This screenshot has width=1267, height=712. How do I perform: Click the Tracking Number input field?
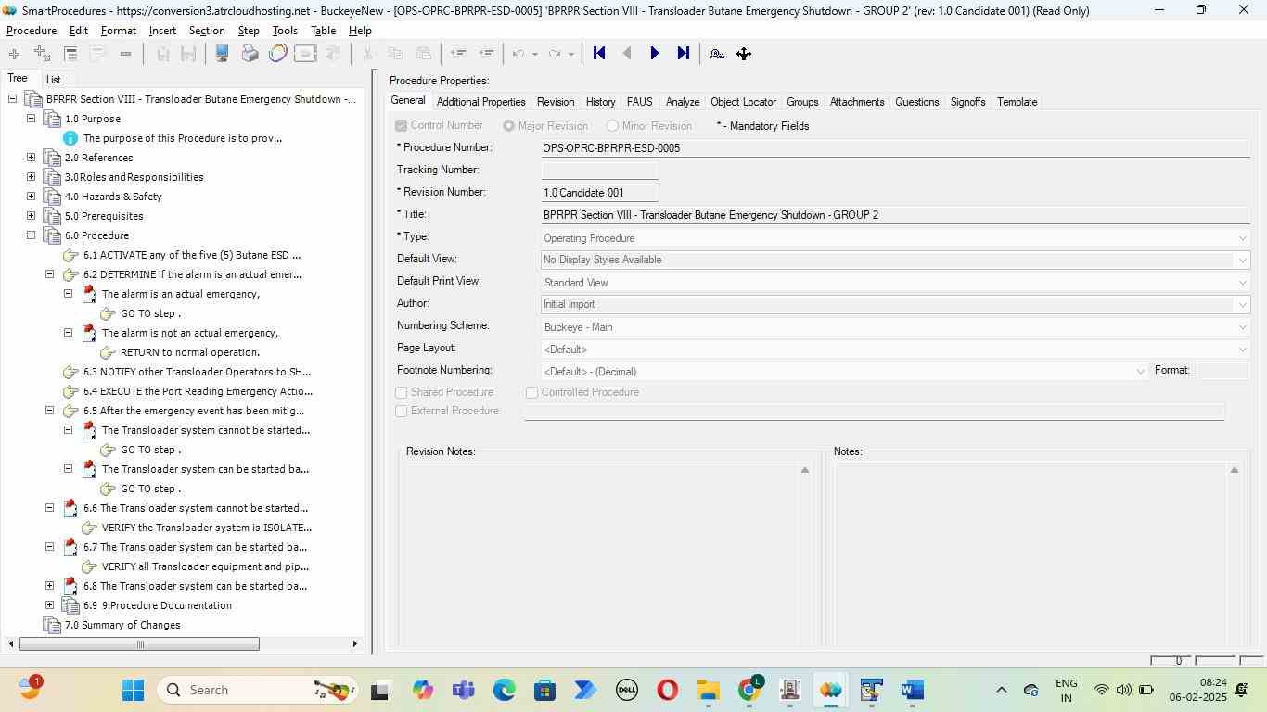pyautogui.click(x=600, y=171)
